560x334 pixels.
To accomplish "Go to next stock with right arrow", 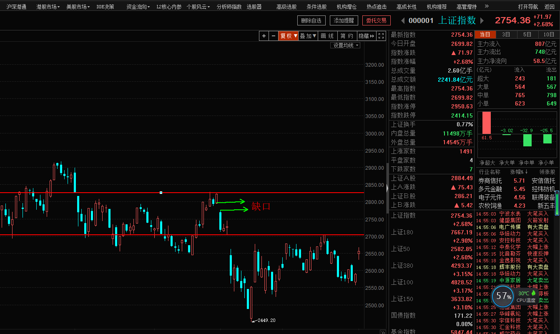I will pyautogui.click(x=482, y=20).
